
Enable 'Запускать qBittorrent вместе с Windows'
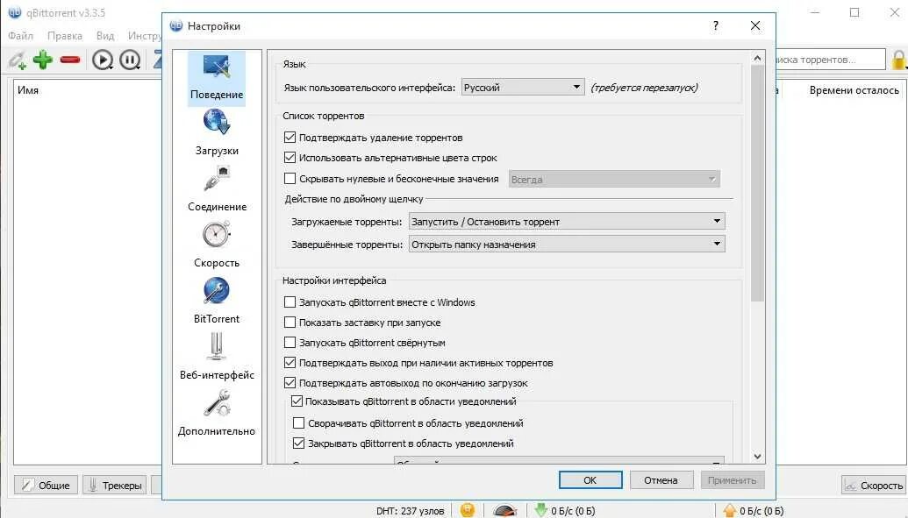click(290, 302)
